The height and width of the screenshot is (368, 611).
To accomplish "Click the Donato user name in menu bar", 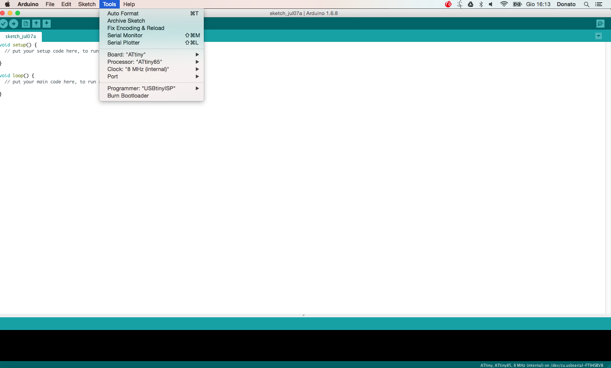I will 566,4.
